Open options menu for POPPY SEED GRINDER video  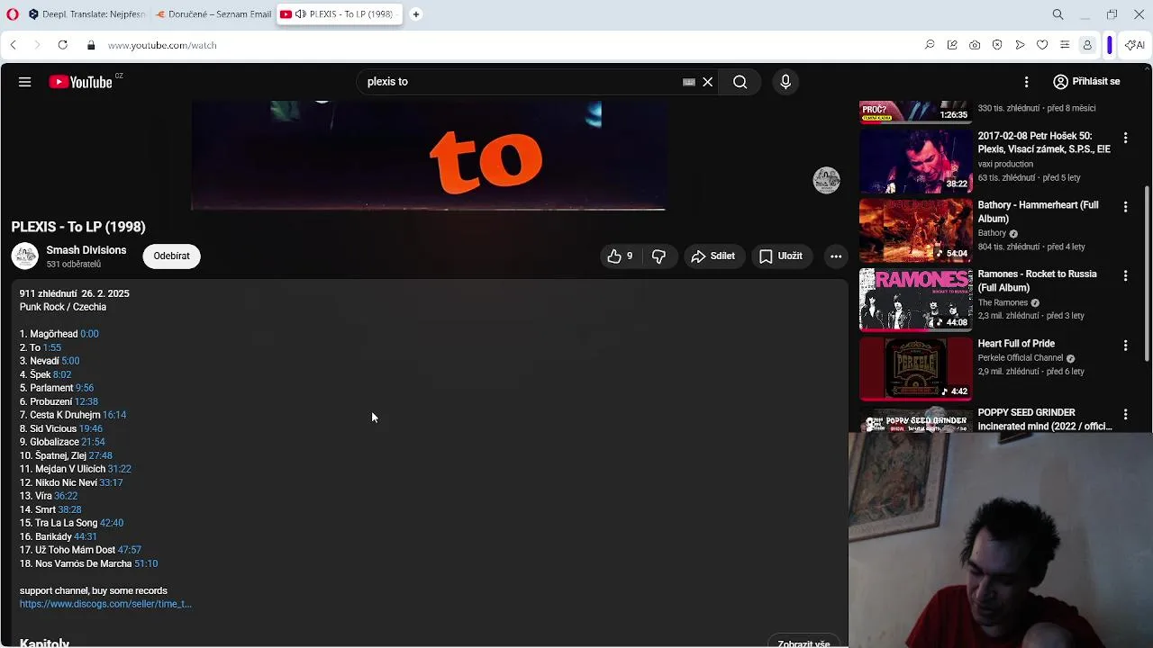(1125, 415)
